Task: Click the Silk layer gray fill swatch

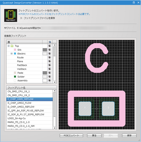Action: click(45, 50)
